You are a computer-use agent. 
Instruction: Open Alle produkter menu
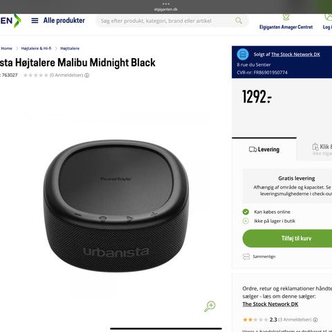pos(64,21)
